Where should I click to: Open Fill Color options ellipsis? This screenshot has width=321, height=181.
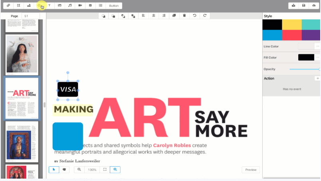[x=317, y=57]
